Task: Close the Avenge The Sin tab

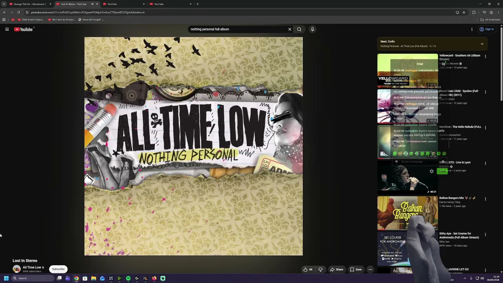Action: (50, 4)
